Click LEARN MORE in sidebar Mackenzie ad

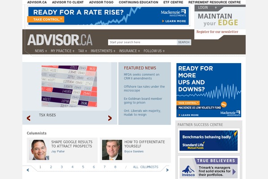pyautogui.click(x=188, y=115)
